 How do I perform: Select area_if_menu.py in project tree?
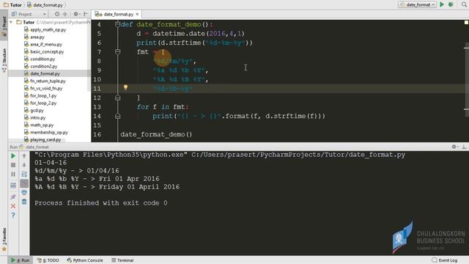[x=43, y=44]
